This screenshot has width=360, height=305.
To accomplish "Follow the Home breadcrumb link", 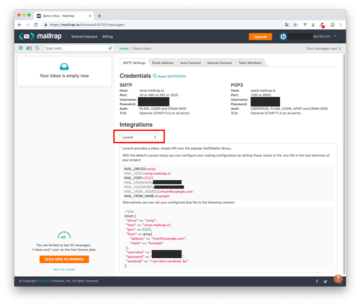I will tap(124, 48).
